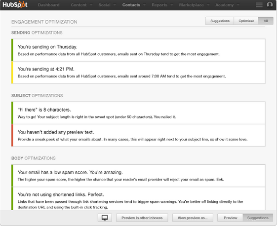278x226 pixels.
Task: Show only Suggestions filter at top
Action: point(220,21)
